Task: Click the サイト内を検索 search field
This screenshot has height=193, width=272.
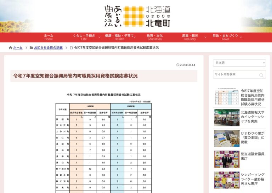Action: click(x=236, y=74)
